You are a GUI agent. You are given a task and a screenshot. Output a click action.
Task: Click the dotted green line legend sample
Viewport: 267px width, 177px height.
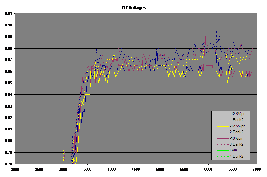223,157
